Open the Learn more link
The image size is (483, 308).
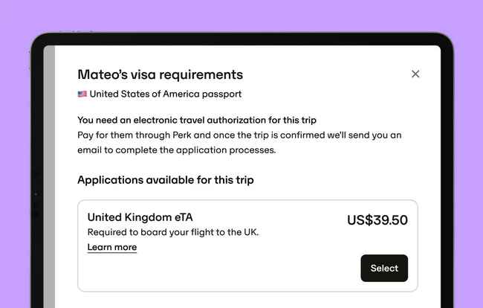pyautogui.click(x=111, y=247)
